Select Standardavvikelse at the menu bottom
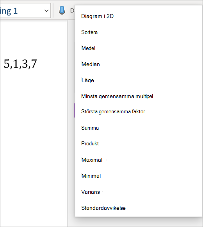This screenshot has height=227, width=203. tap(103, 208)
